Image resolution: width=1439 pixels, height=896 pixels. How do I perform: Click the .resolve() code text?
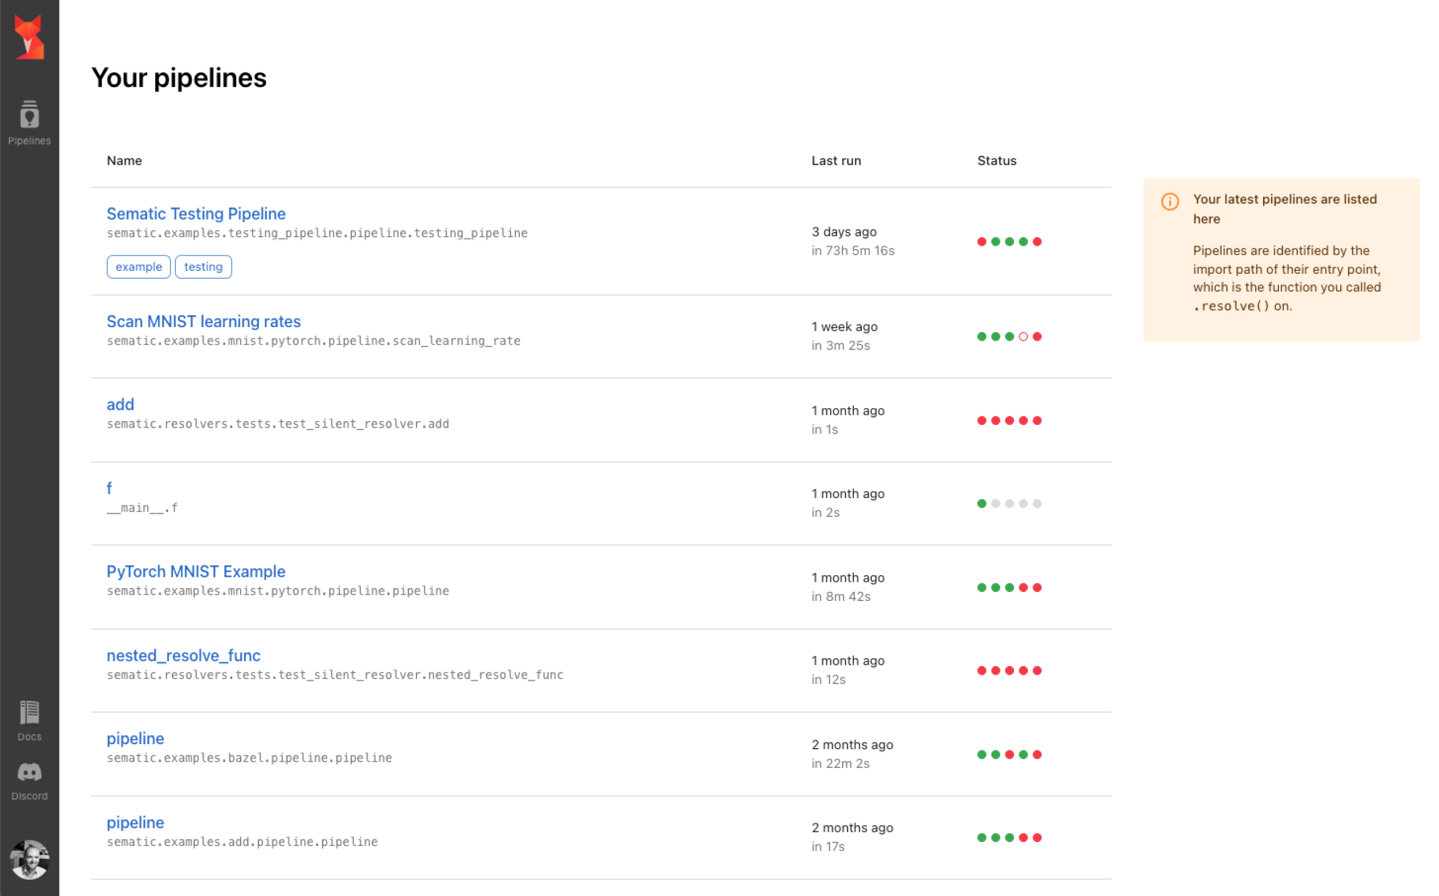pos(1231,306)
